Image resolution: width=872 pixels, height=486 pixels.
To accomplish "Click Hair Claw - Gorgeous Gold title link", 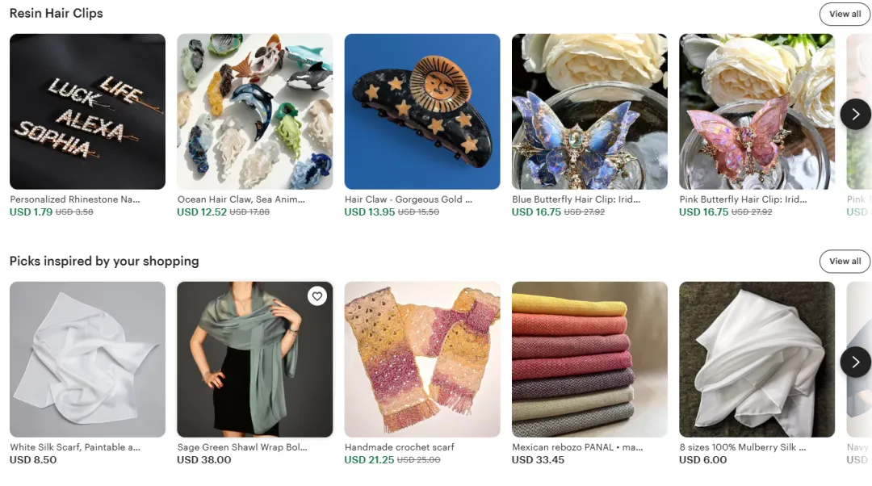I will point(409,199).
